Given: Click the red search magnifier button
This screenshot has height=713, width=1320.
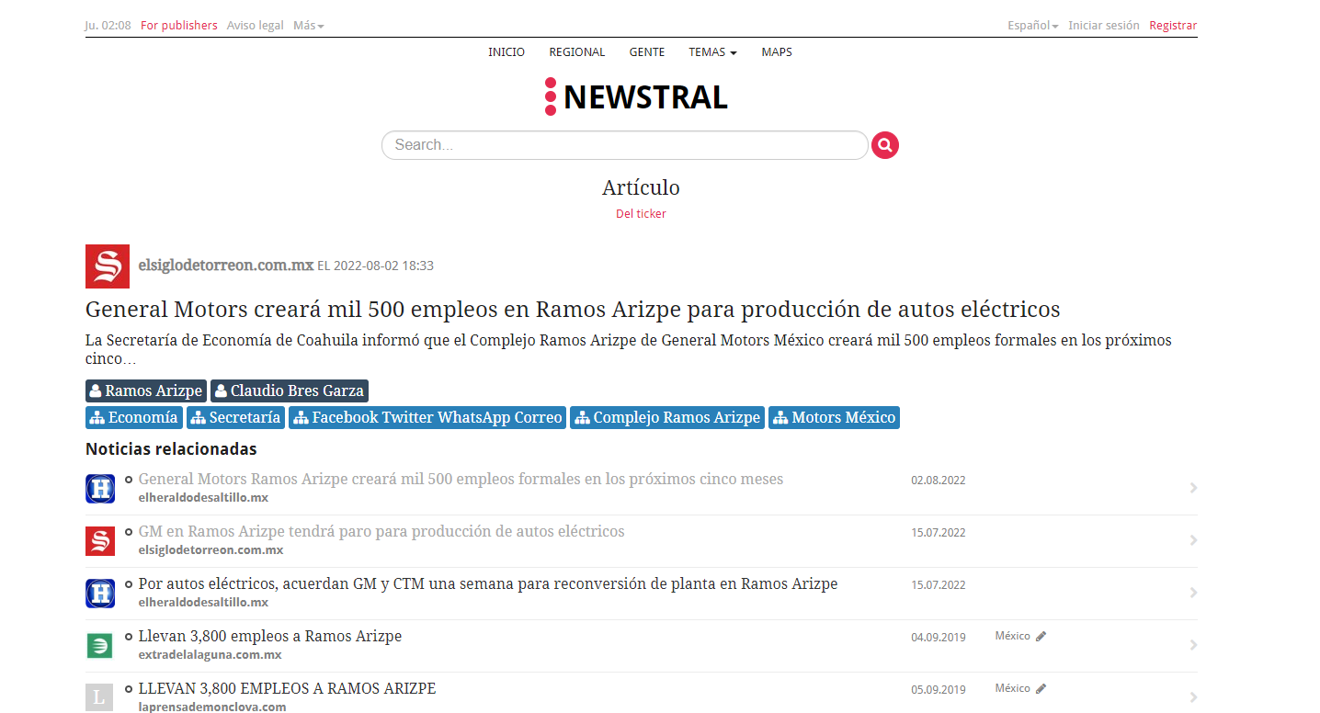Looking at the screenshot, I should coord(884,145).
